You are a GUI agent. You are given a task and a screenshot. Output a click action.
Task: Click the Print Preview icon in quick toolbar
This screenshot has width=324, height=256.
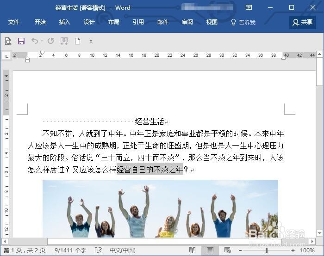(x=8, y=41)
